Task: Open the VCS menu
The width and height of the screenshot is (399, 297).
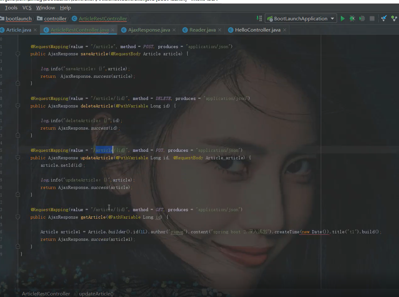Action: coord(27,7)
